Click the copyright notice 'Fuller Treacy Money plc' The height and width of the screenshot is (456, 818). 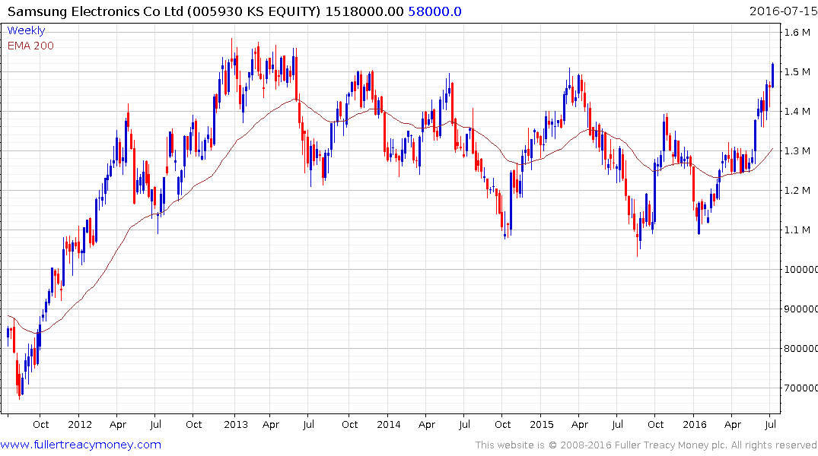671,445
